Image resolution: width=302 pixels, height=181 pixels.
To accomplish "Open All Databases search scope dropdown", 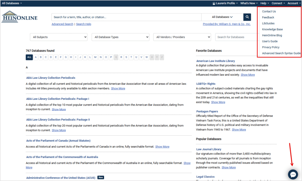I will pos(222,17).
